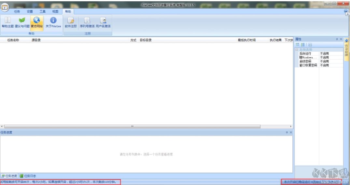Click left arrow of horizontal scrollbar

pos(2,127)
